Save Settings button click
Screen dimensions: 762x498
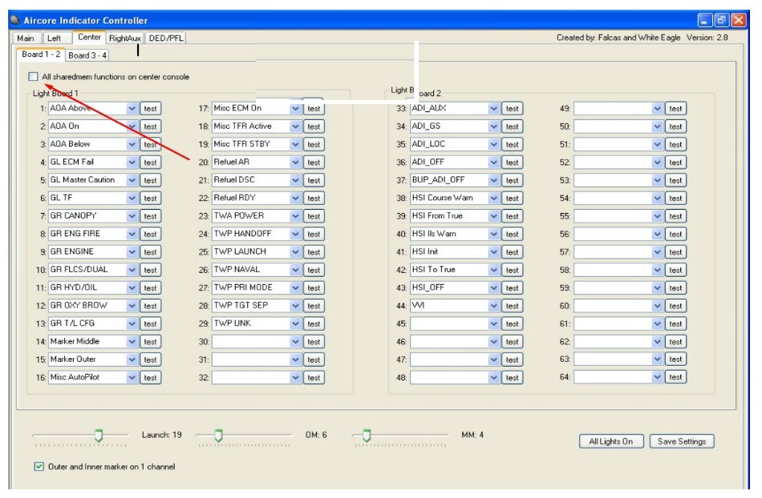[681, 441]
